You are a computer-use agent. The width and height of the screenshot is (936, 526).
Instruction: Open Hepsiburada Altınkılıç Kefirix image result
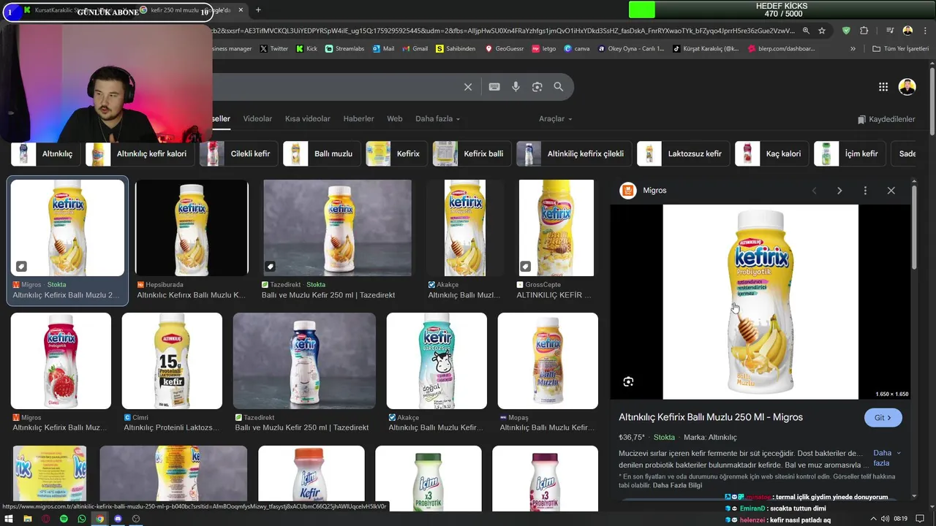(x=192, y=227)
